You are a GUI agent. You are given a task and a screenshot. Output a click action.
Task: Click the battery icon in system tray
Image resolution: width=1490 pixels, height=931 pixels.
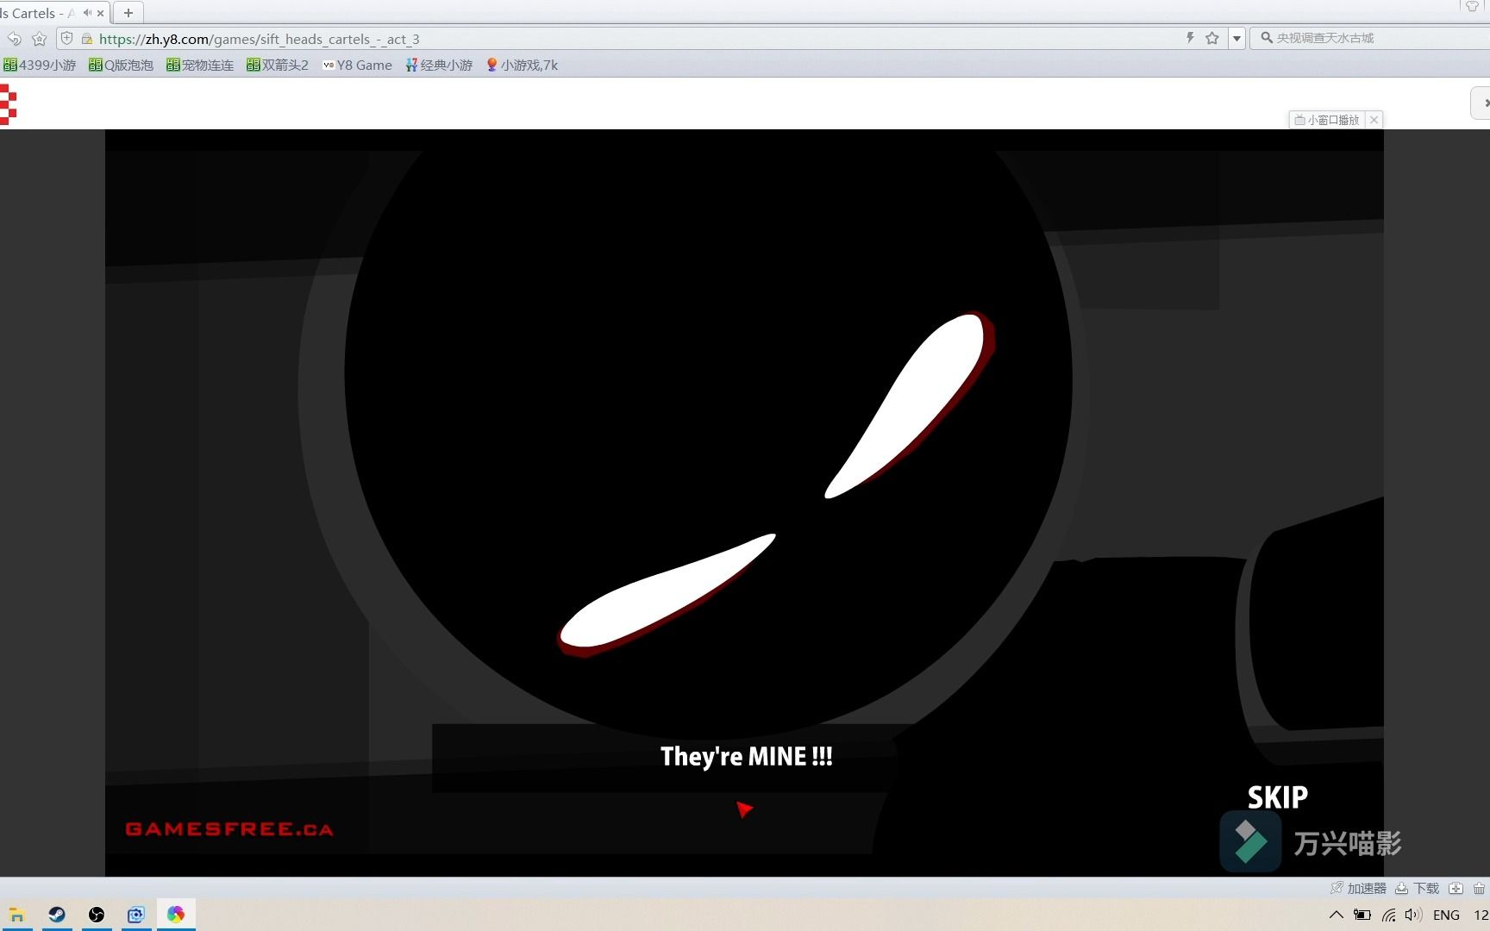pos(1362,915)
